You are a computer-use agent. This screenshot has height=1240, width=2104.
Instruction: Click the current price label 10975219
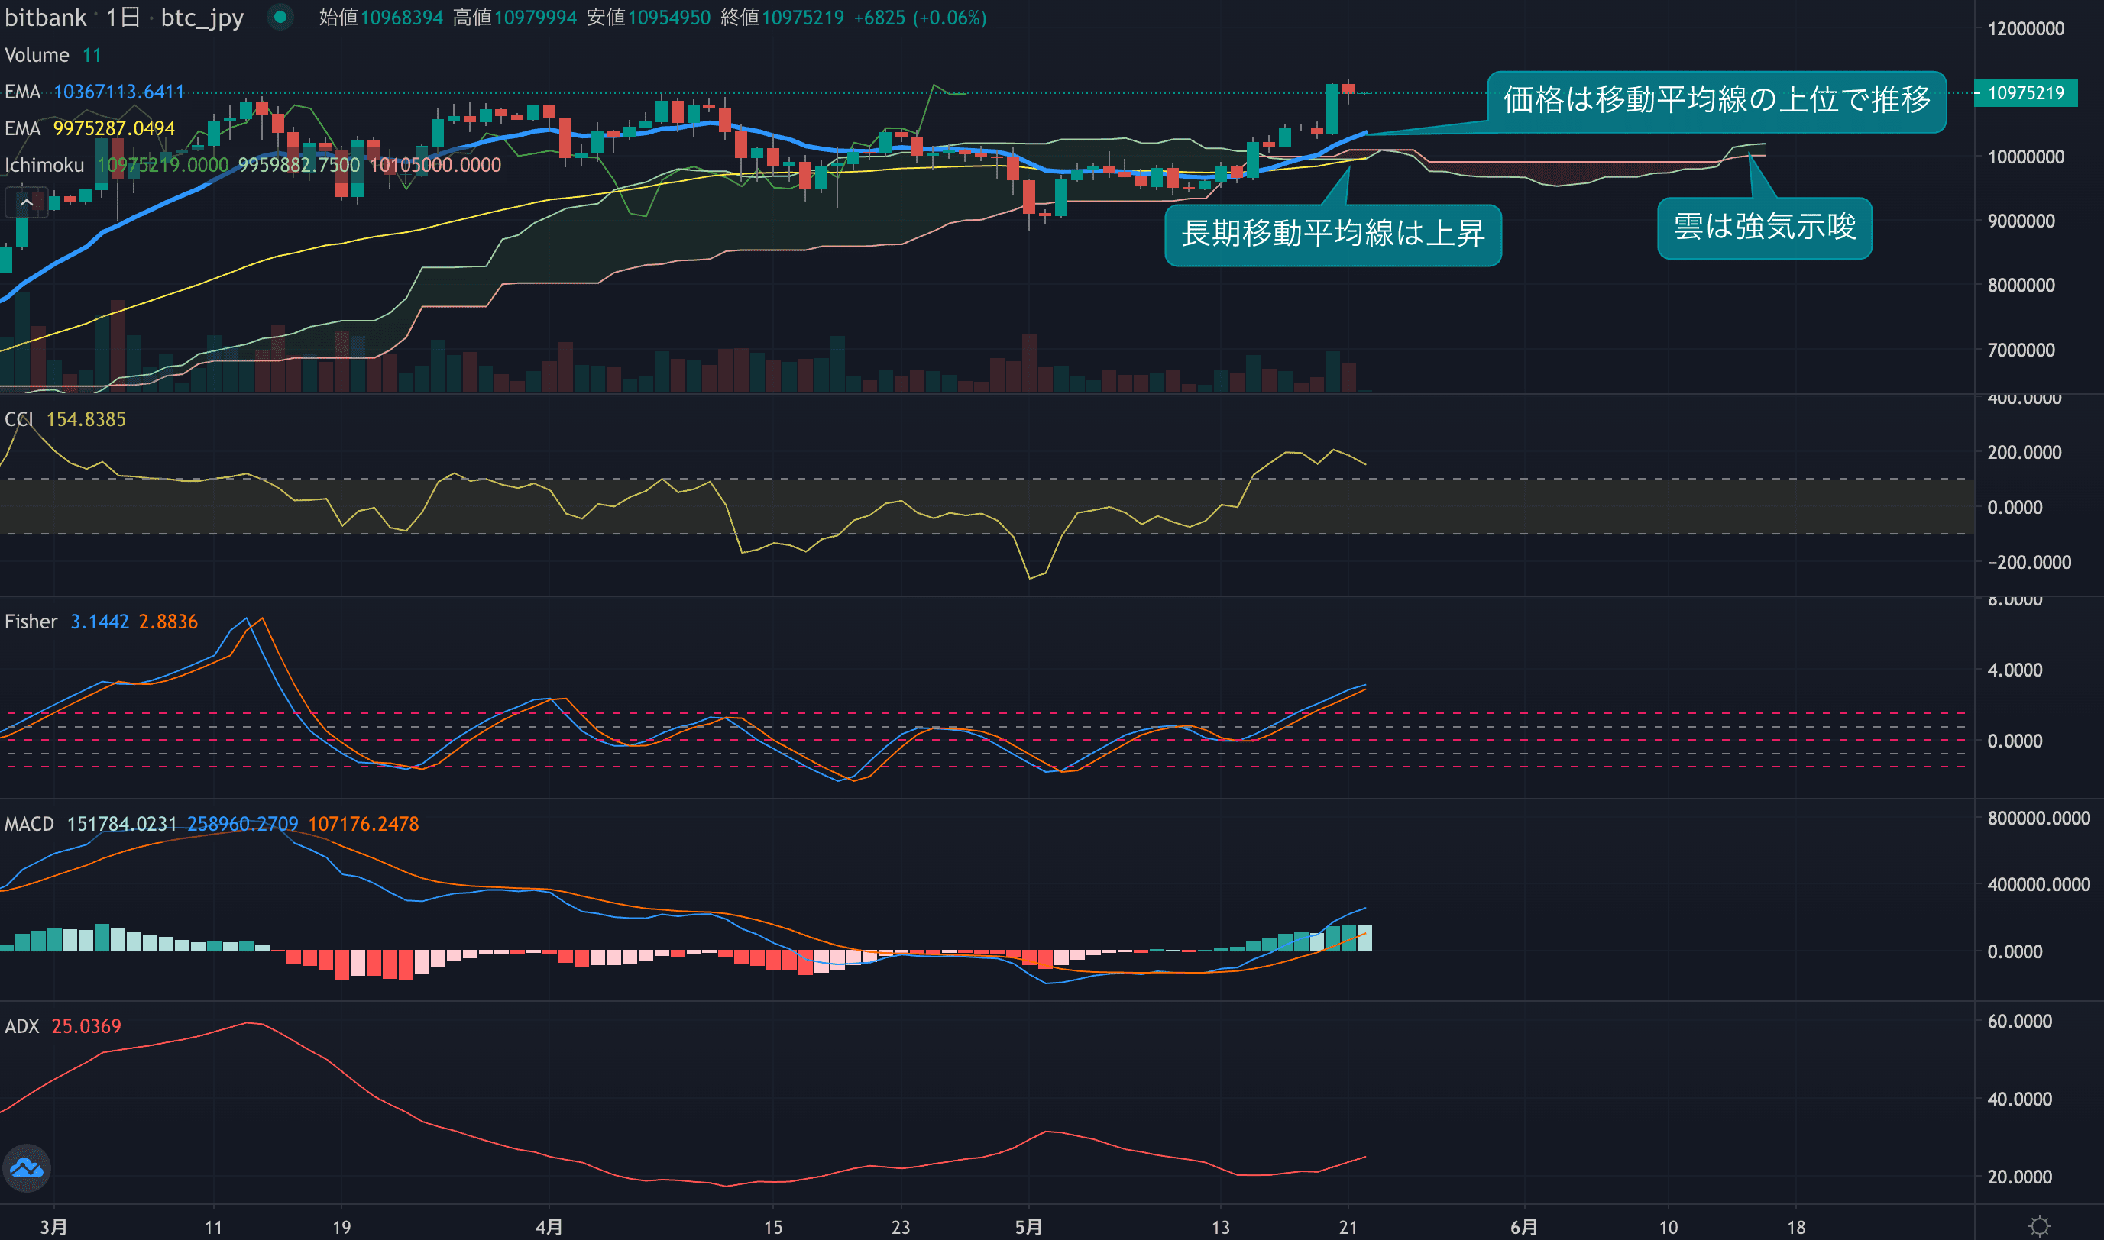[x=2025, y=92]
